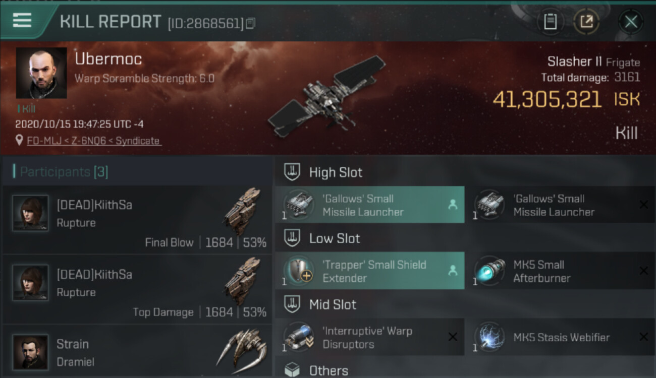Image resolution: width=656 pixels, height=378 pixels.
Task: Select the MK5 Stasis Webifier module icon
Action: coord(489,337)
